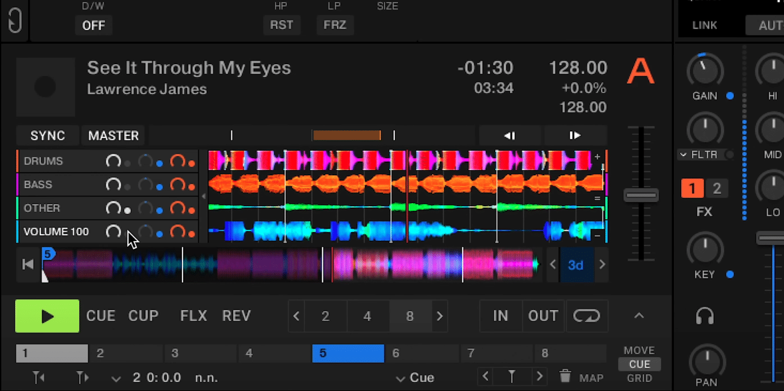The width and height of the screenshot is (784, 391).
Task: Collapse the advanced panel with the chevron
Action: tap(639, 316)
